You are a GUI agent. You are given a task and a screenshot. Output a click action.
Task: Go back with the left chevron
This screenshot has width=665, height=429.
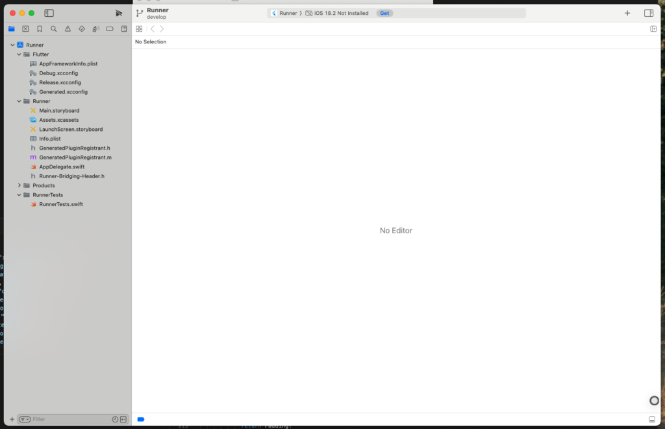pyautogui.click(x=153, y=29)
